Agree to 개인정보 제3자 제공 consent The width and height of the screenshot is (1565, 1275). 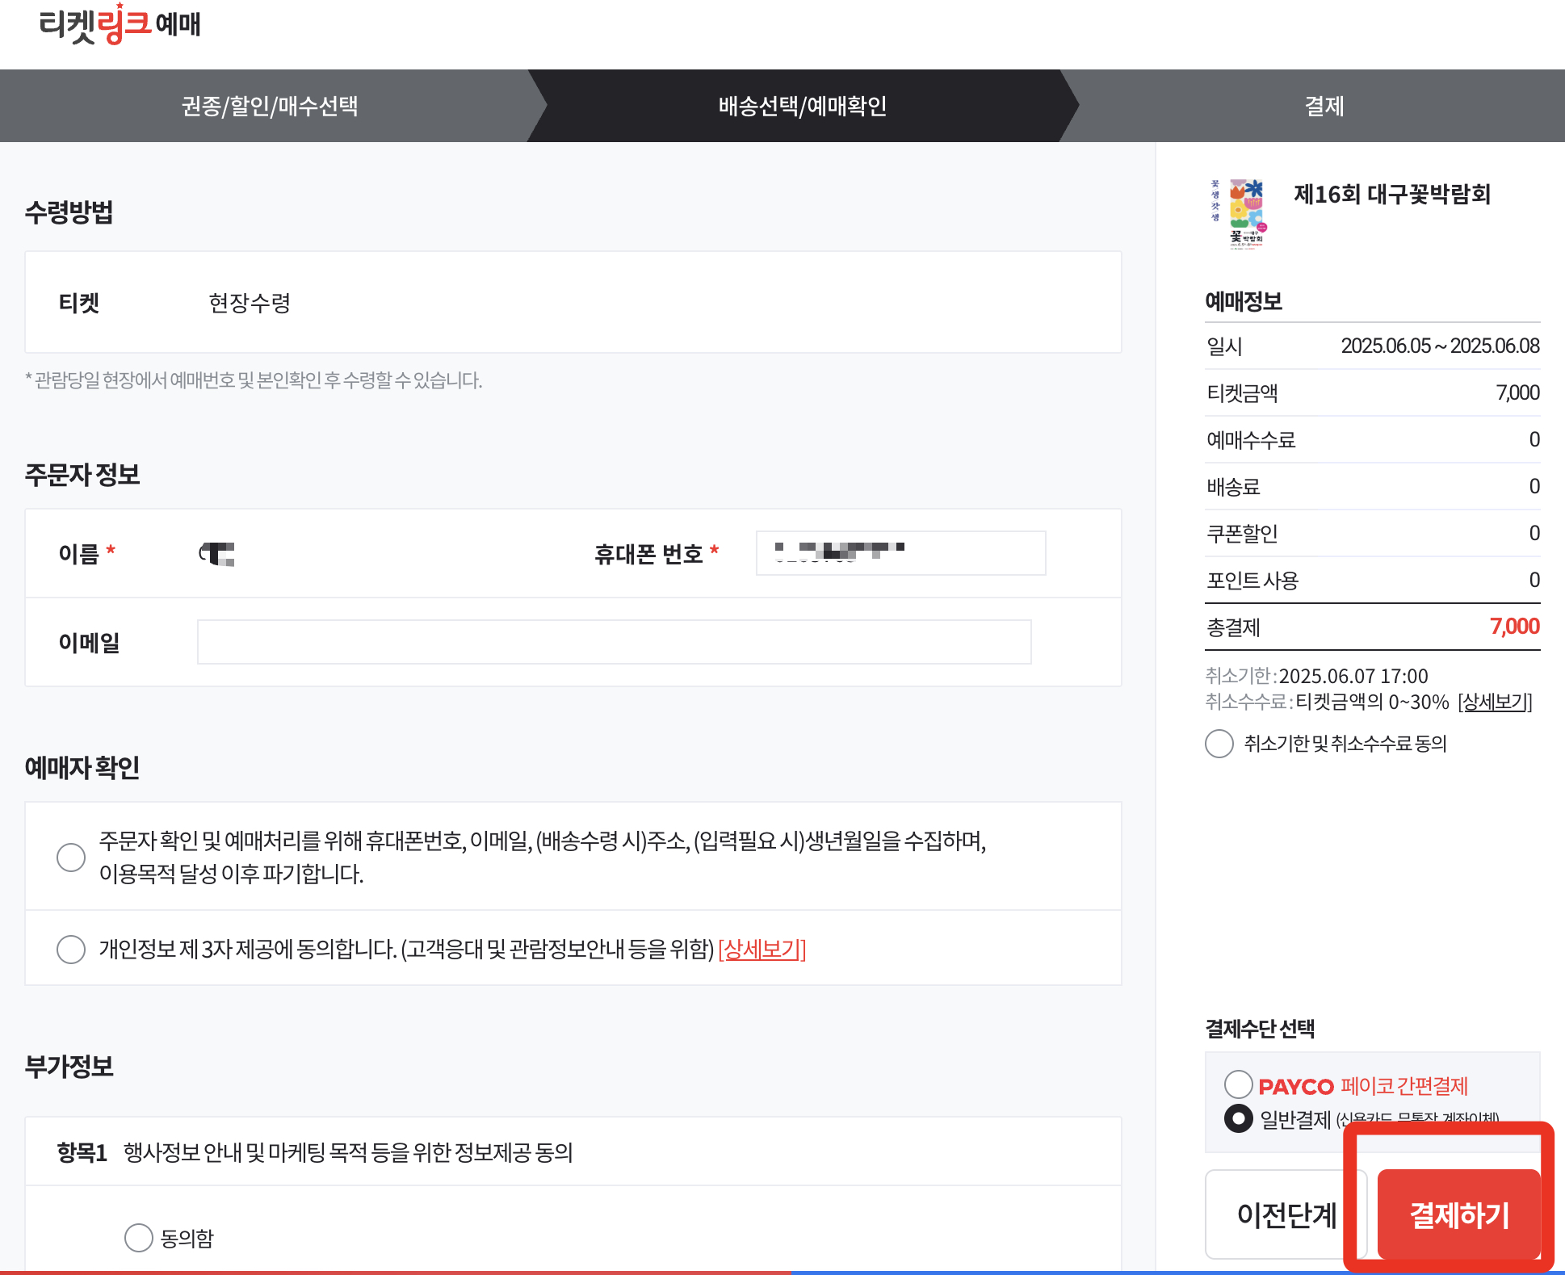coord(71,950)
